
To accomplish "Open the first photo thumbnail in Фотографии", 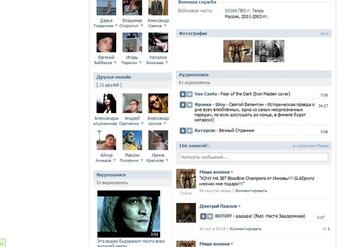I will tap(238, 51).
